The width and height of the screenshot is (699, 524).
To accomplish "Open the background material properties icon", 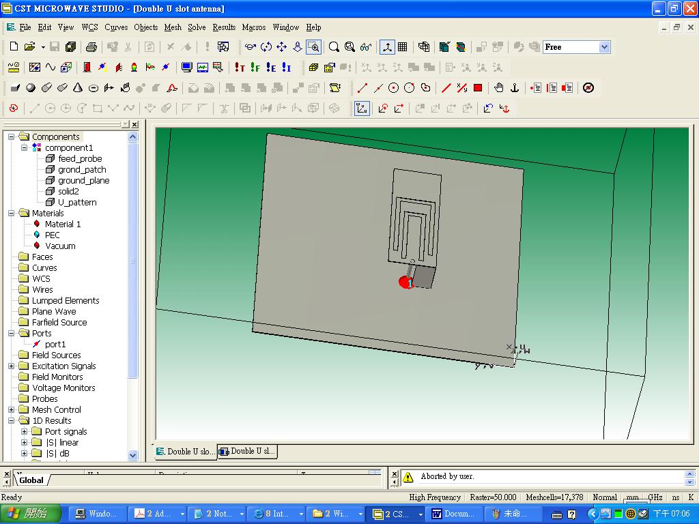I will pyautogui.click(x=34, y=68).
